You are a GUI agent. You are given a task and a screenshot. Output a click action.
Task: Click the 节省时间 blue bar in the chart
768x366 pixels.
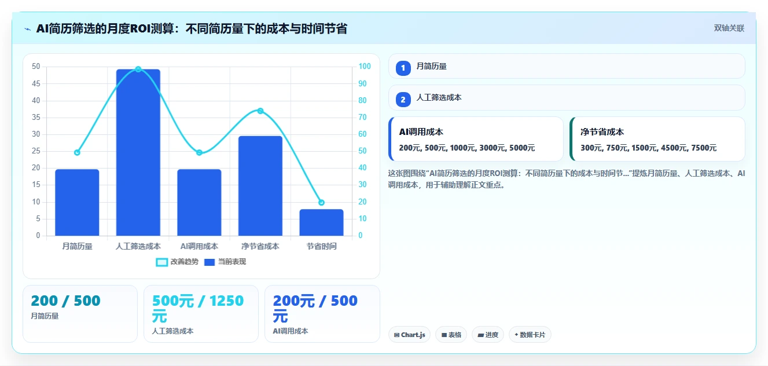321,222
